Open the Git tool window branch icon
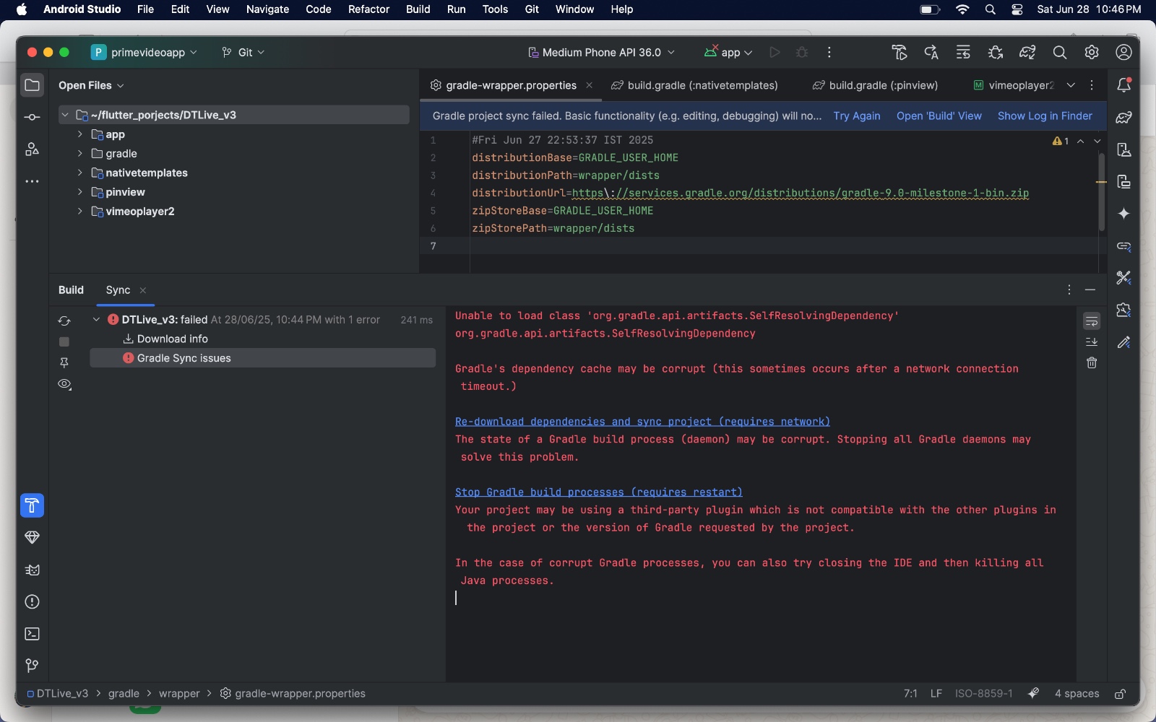This screenshot has width=1156, height=722. point(32,666)
